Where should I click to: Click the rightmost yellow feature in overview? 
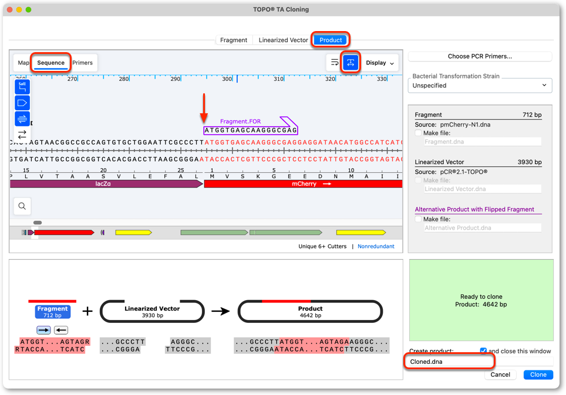coord(361,233)
